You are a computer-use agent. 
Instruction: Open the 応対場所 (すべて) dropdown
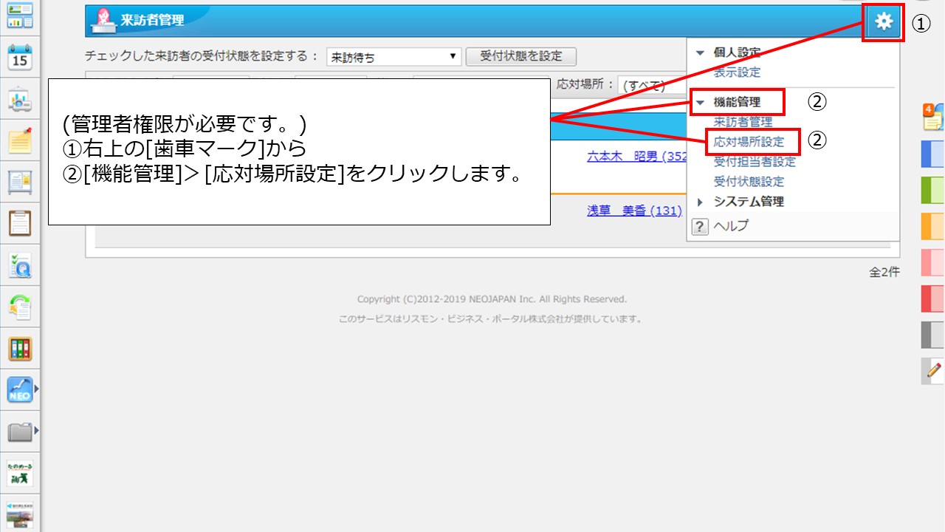pyautogui.click(x=652, y=85)
